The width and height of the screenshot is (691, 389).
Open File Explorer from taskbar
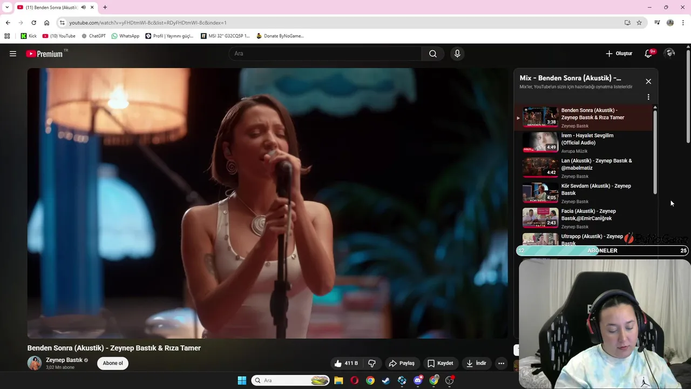[x=338, y=380]
